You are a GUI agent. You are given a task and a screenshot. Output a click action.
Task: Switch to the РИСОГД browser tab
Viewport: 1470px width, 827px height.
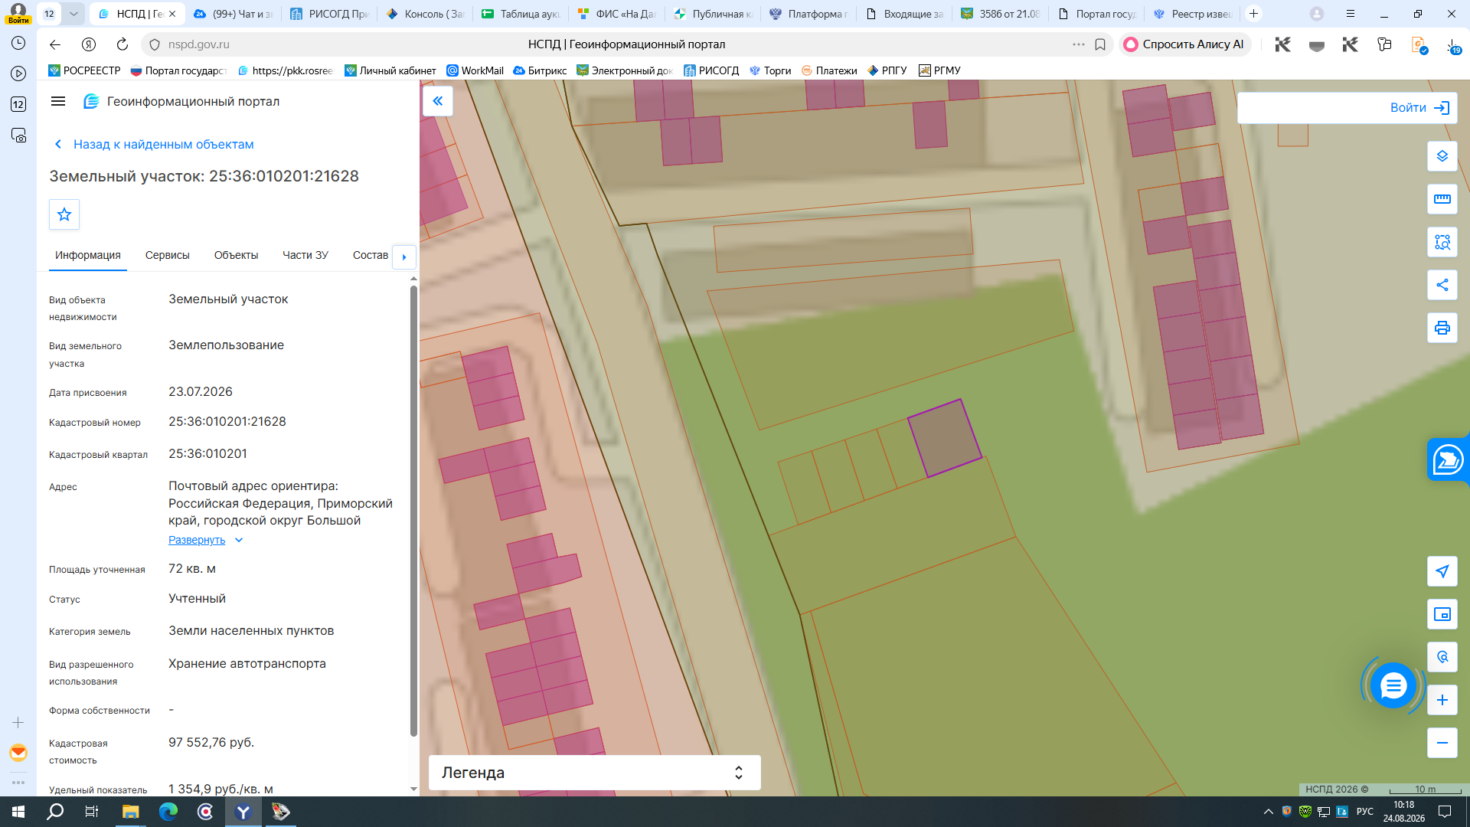point(329,14)
